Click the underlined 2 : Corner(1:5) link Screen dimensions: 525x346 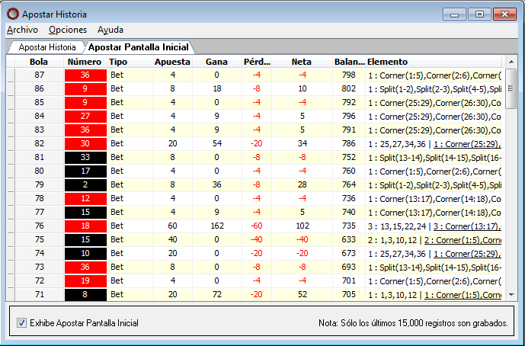pos(463,240)
